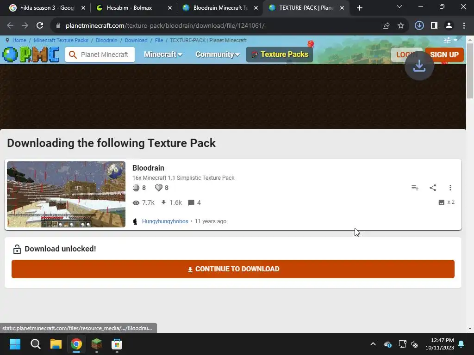Open the Chrome three-dot menu

(464, 26)
